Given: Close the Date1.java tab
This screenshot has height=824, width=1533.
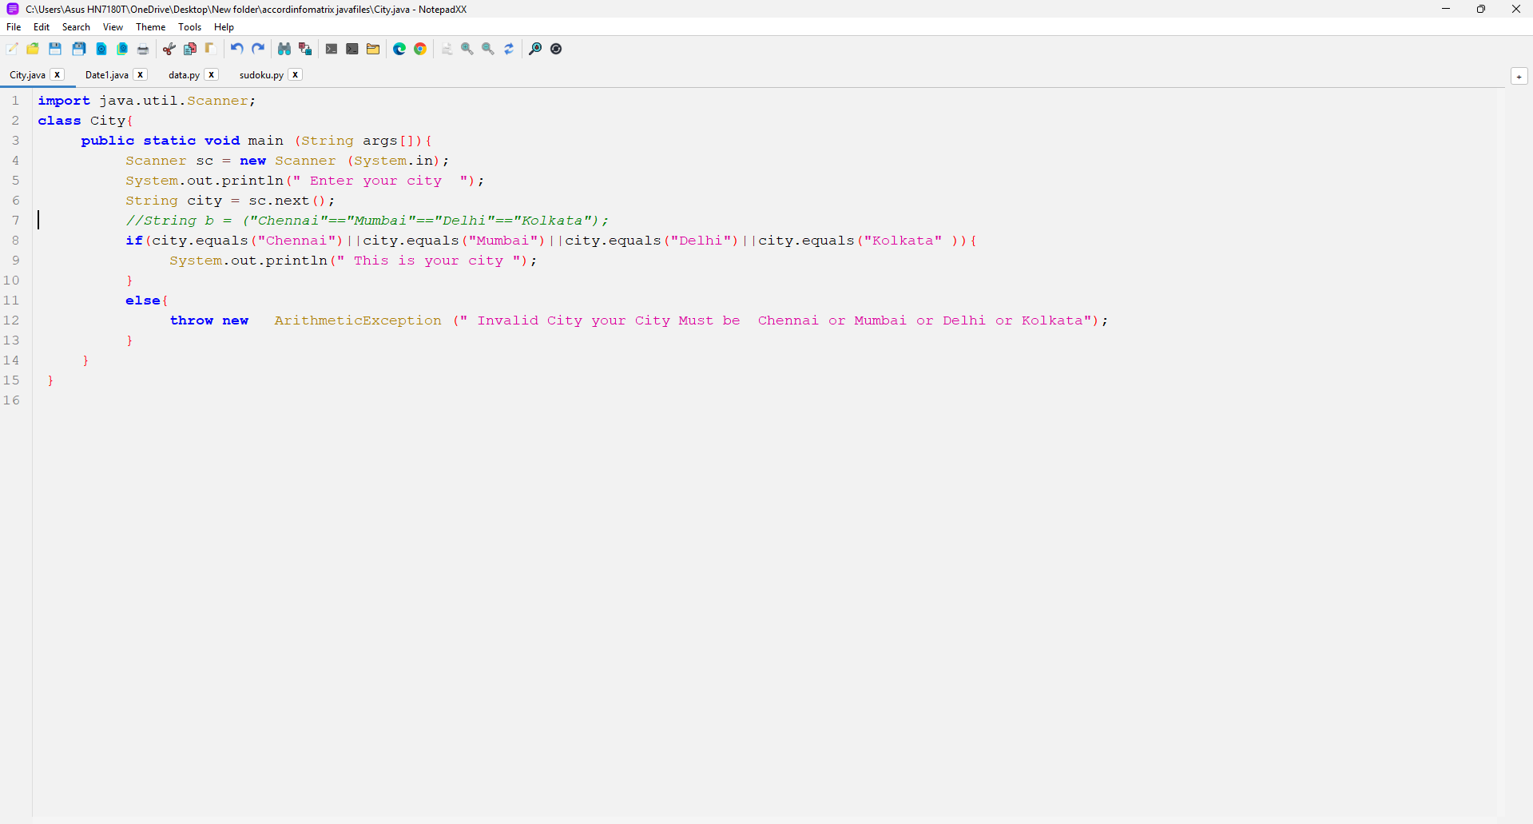Looking at the screenshot, I should tap(141, 74).
